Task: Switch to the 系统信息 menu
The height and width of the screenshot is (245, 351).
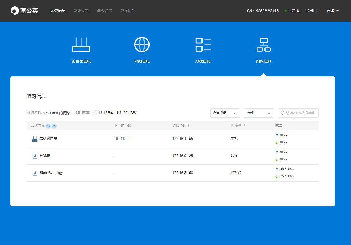Action: tap(58, 11)
